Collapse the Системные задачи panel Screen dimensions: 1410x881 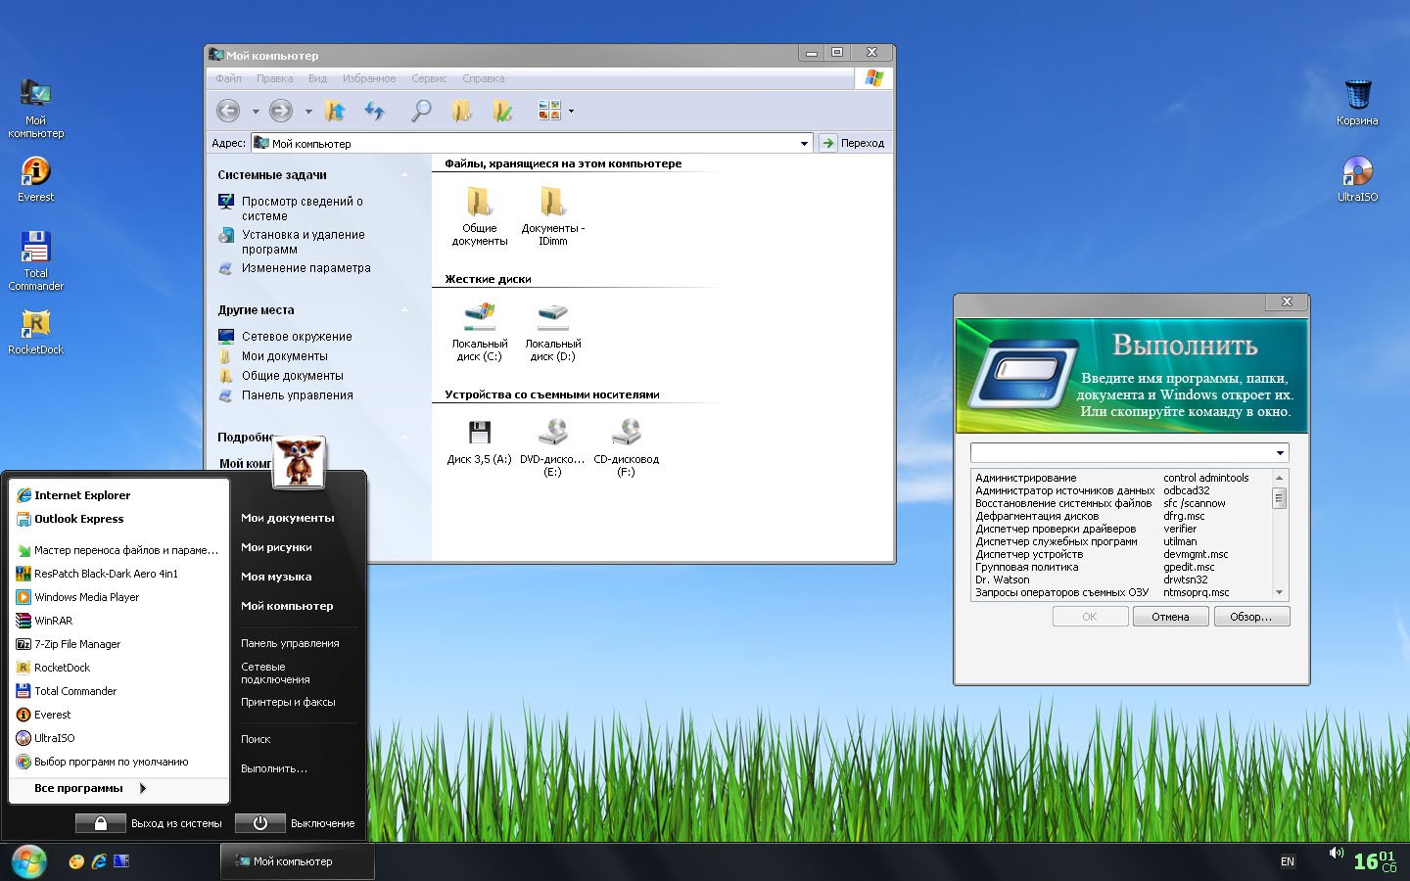coord(404,175)
